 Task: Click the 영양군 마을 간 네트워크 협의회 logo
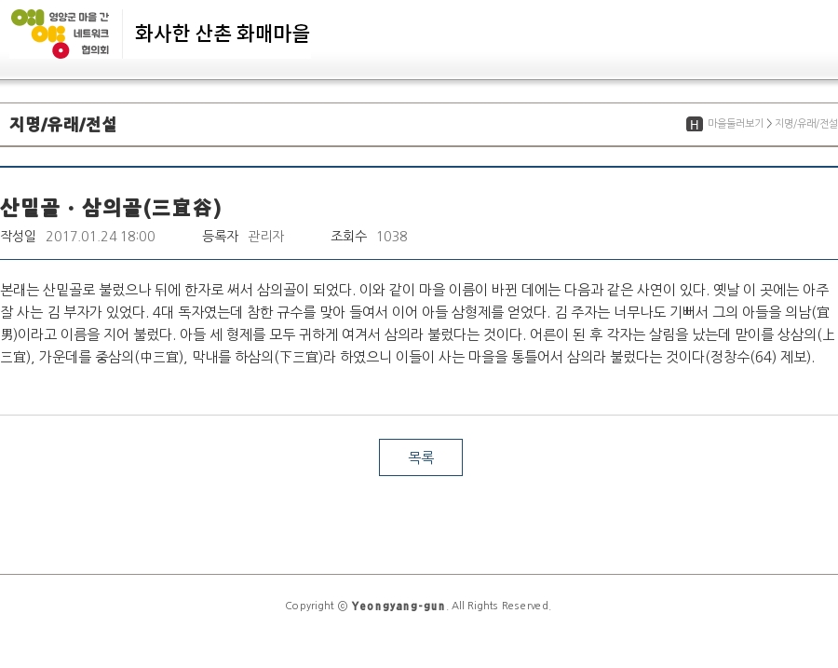(60, 34)
